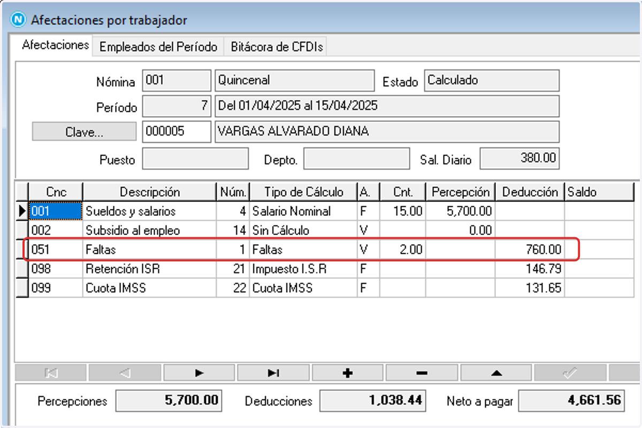Open Bitácora de CFDIs tab
642x428 pixels.
pyautogui.click(x=277, y=47)
